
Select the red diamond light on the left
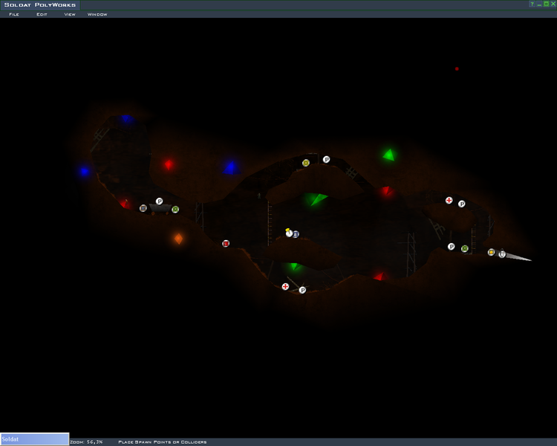169,164
